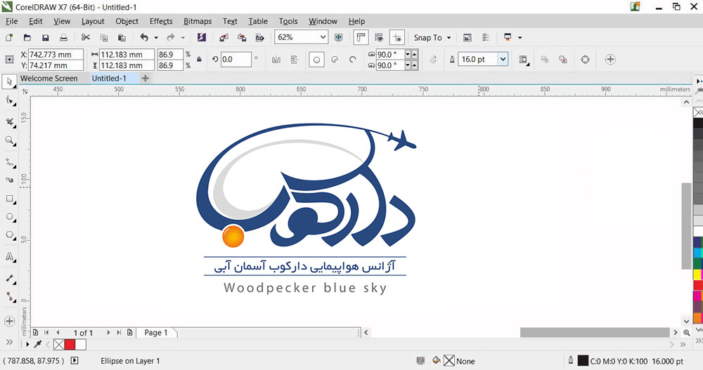Toggle Mirror horizontally button
This screenshot has width=703, height=370.
click(x=276, y=60)
